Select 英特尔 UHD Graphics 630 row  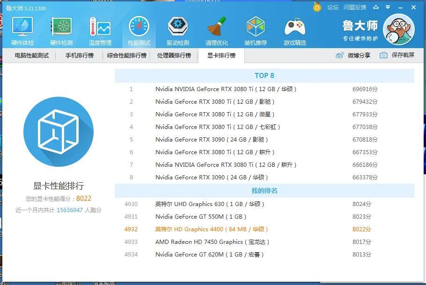(264, 204)
